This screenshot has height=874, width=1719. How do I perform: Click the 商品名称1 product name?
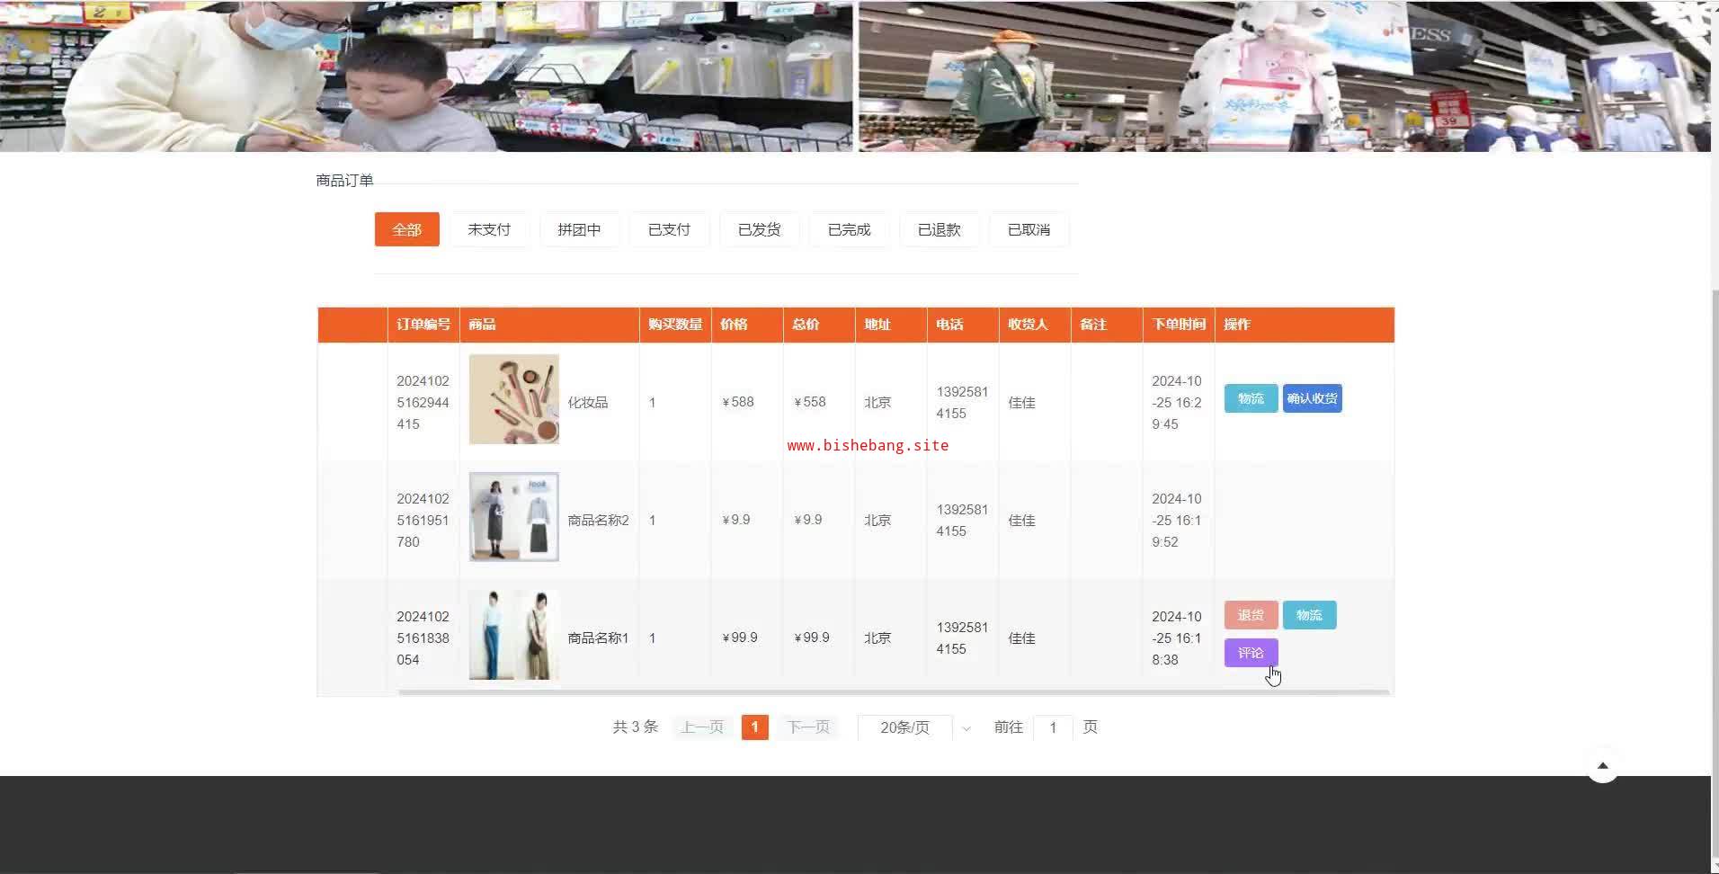[598, 638]
